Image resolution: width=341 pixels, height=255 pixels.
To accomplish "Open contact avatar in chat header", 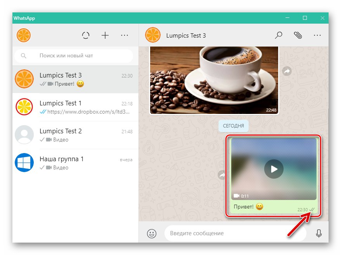I will [x=153, y=35].
